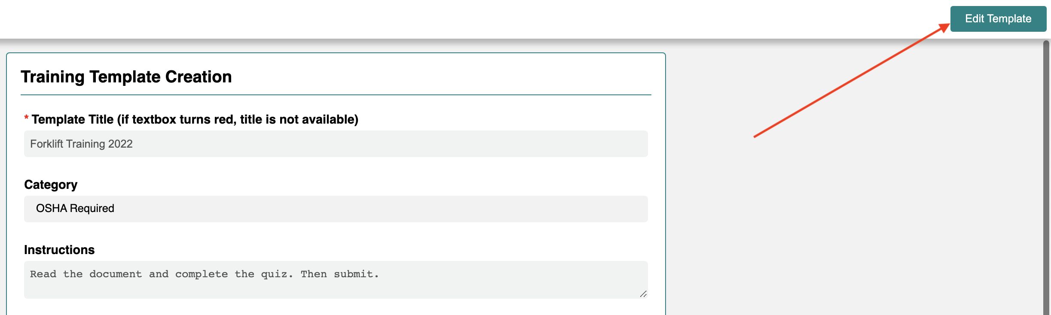Image resolution: width=1051 pixels, height=315 pixels.
Task: Click the Category field label
Action: tap(51, 185)
